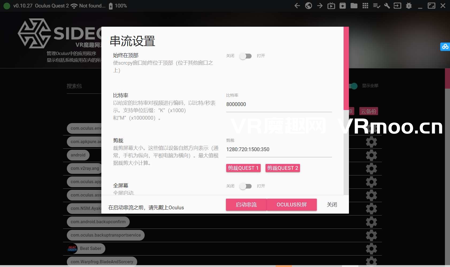Open settings gear for com.apkpure row
The image size is (450, 267).
click(x=371, y=142)
